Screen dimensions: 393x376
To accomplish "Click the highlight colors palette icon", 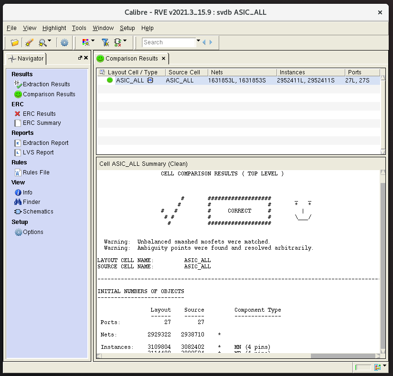I will pyautogui.click(x=86, y=42).
